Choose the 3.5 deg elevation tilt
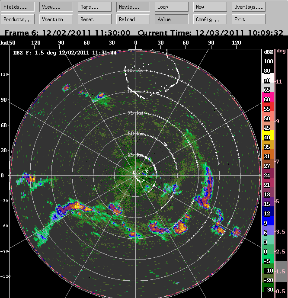The width and height of the screenshot is (288, 298). 281,232
